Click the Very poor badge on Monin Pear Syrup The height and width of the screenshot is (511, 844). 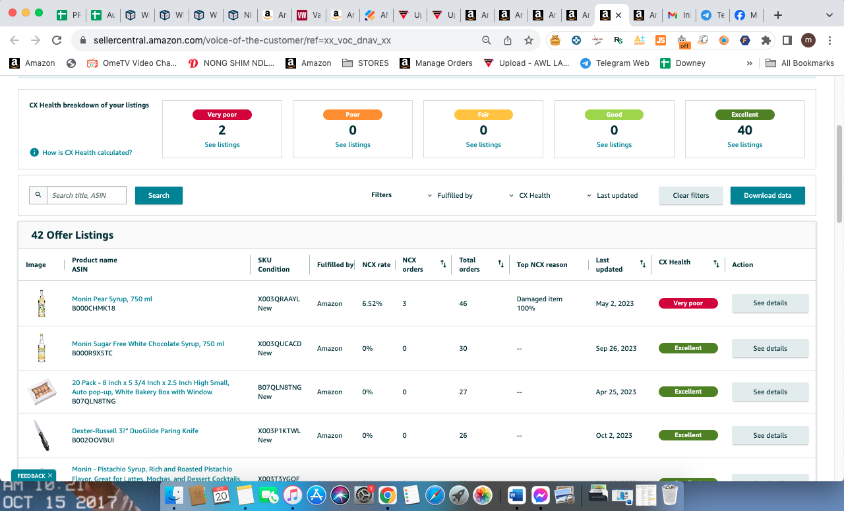(688, 303)
